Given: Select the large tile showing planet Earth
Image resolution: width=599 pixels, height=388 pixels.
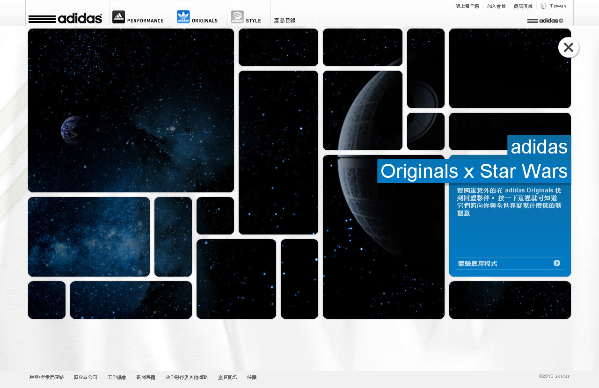Looking at the screenshot, I should [x=131, y=110].
